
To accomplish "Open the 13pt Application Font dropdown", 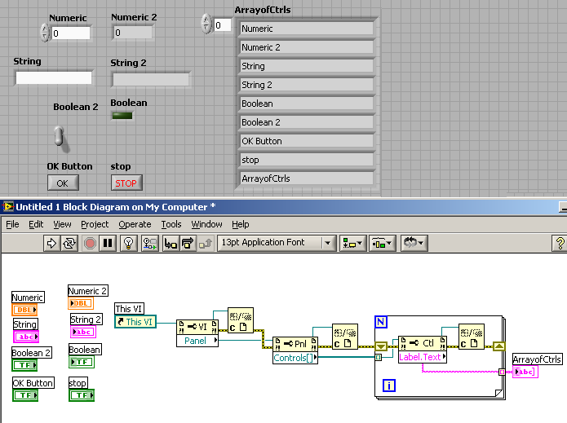I will coord(277,243).
